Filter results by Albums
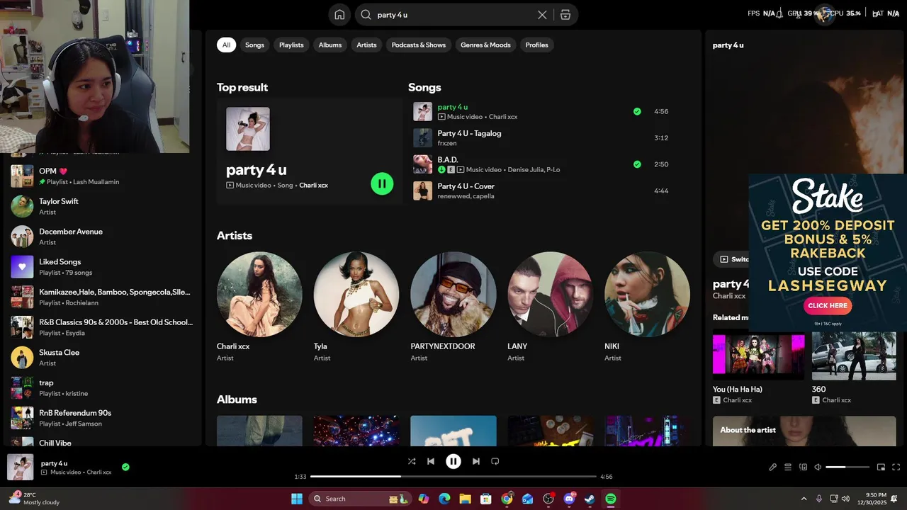The image size is (907, 510). pos(330,45)
